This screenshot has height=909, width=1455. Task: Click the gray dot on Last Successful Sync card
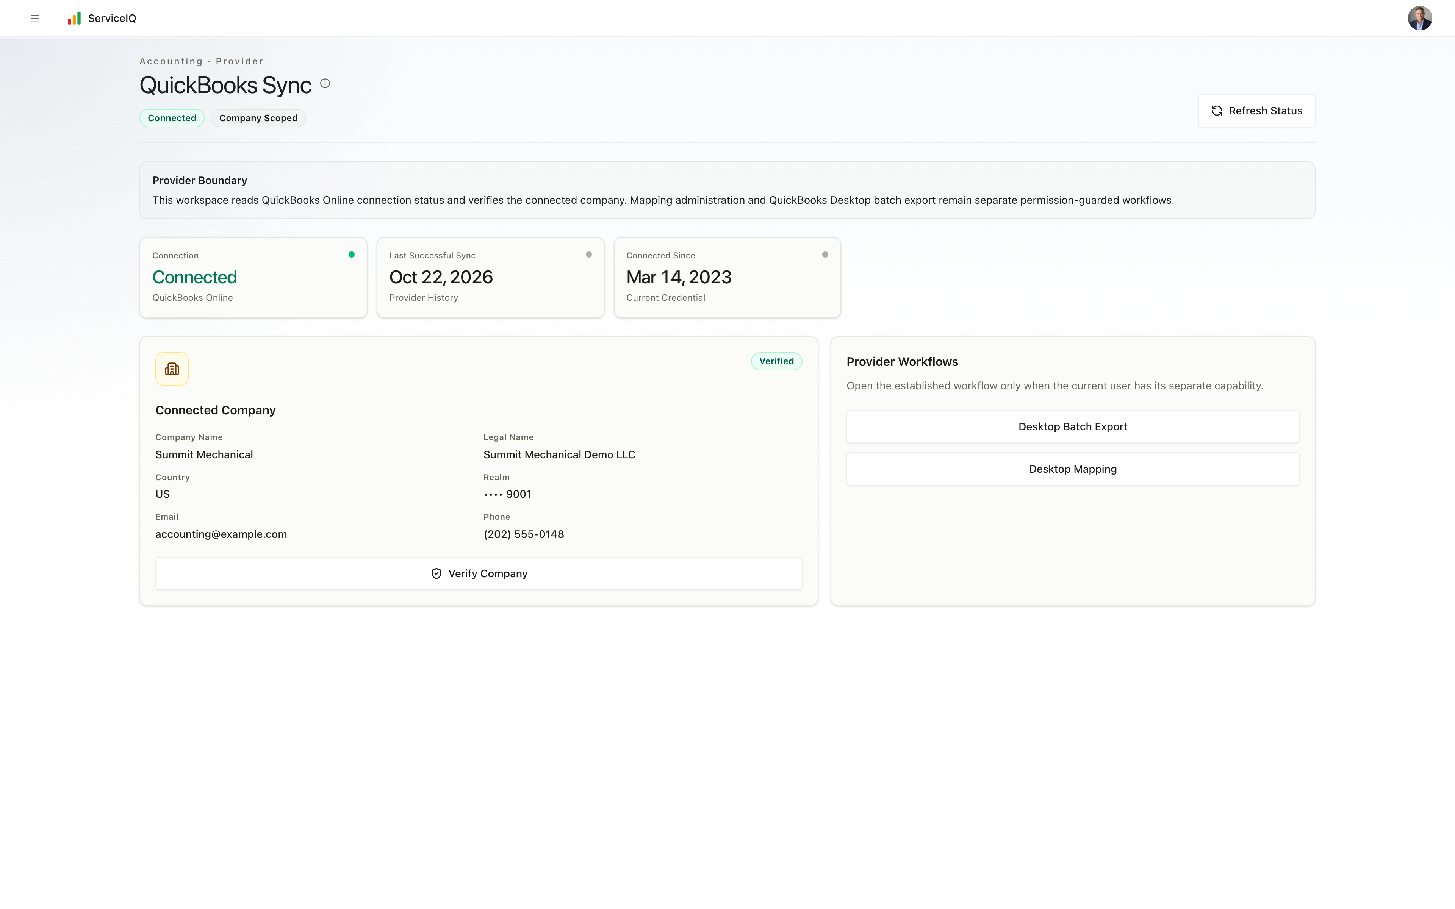(x=588, y=255)
